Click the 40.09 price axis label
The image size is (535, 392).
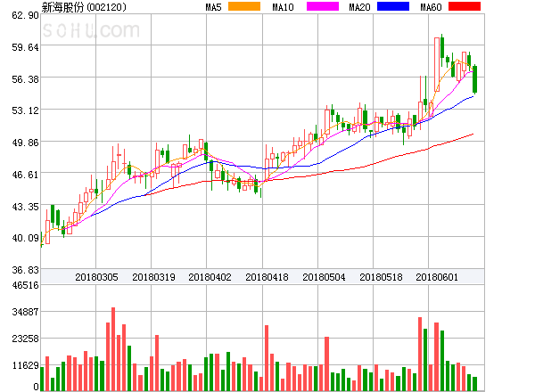coord(25,238)
